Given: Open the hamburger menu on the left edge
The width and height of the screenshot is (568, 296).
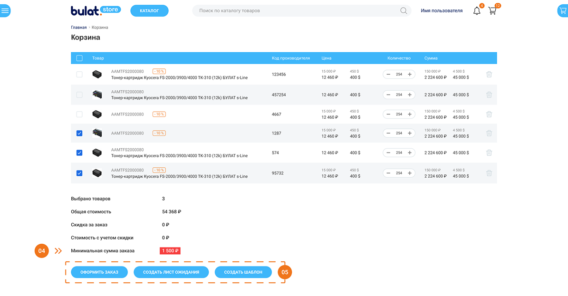Looking at the screenshot, I should [5, 11].
